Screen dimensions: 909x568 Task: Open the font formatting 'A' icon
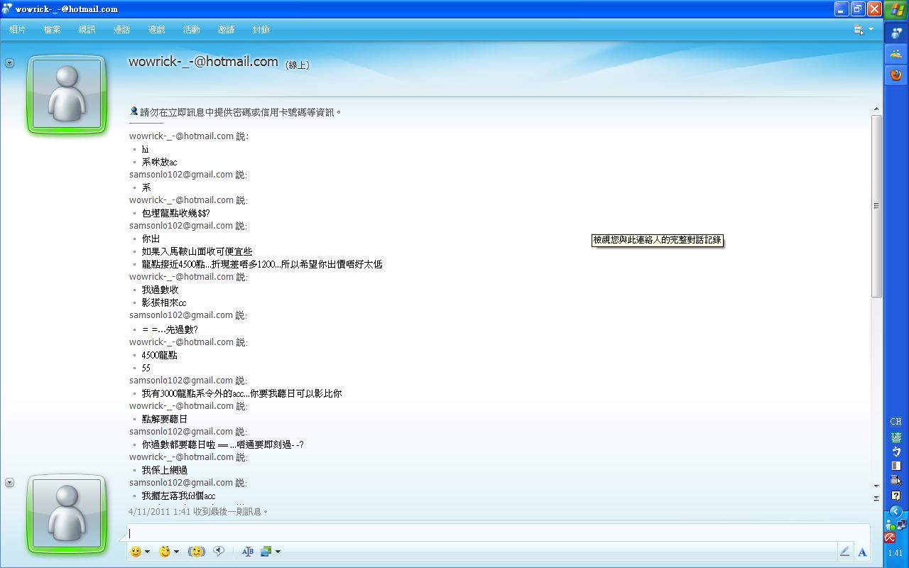[x=862, y=552]
